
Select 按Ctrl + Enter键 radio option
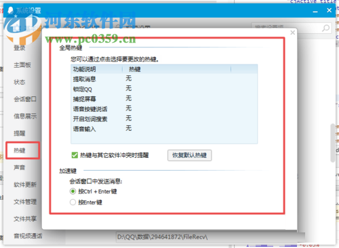pos(73,191)
